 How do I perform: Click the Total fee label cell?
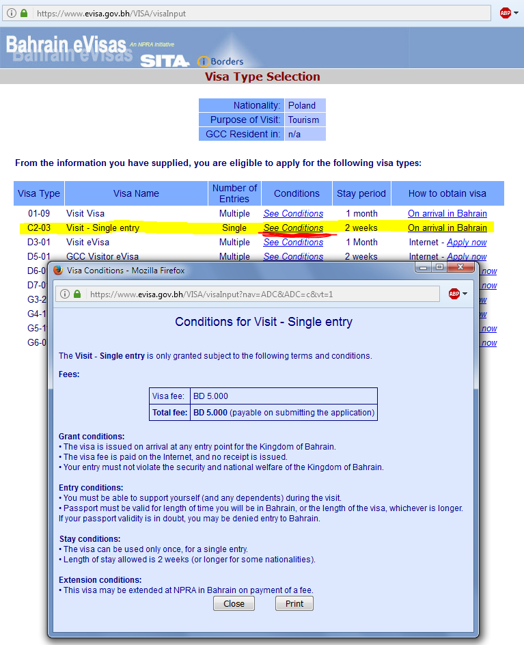point(169,413)
